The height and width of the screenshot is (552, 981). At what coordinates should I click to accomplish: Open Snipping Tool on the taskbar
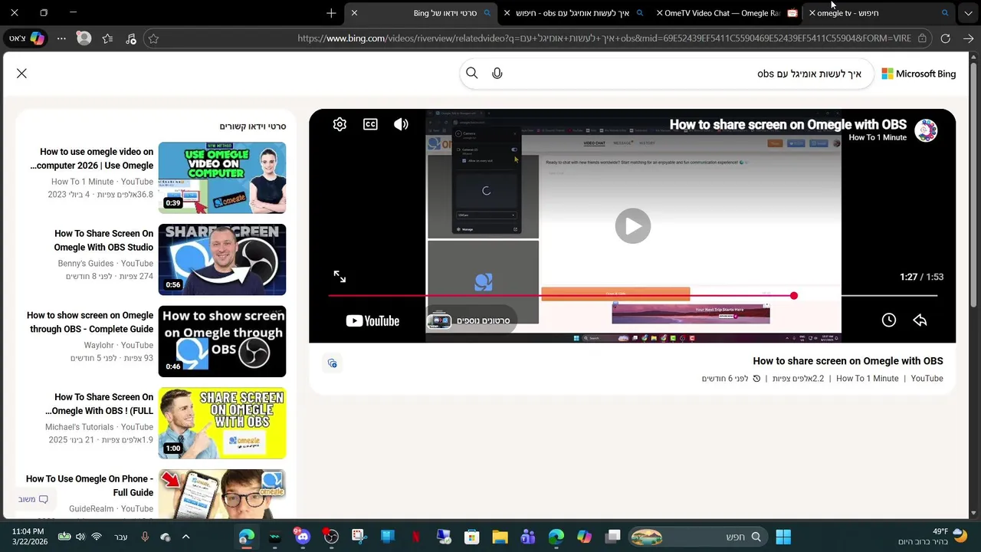pyautogui.click(x=359, y=537)
